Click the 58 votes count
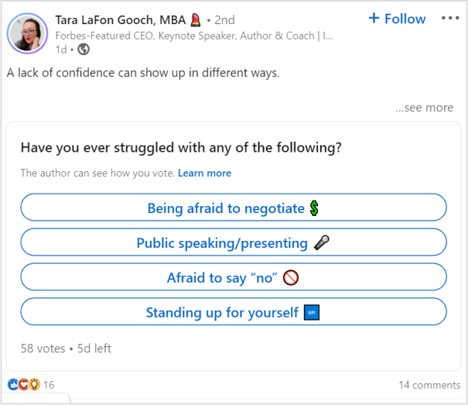 click(x=43, y=348)
